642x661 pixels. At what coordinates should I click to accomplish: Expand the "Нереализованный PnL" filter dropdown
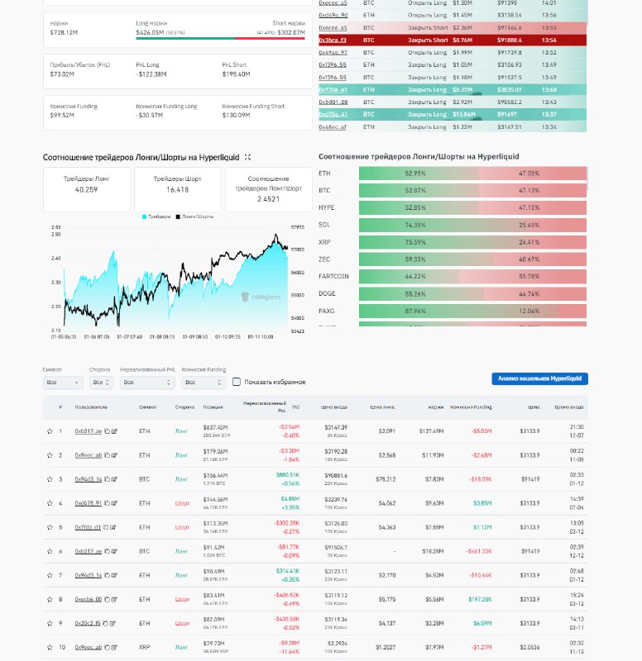pyautogui.click(x=147, y=383)
